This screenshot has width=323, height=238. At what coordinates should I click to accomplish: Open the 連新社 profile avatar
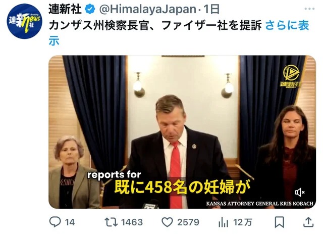click(24, 21)
